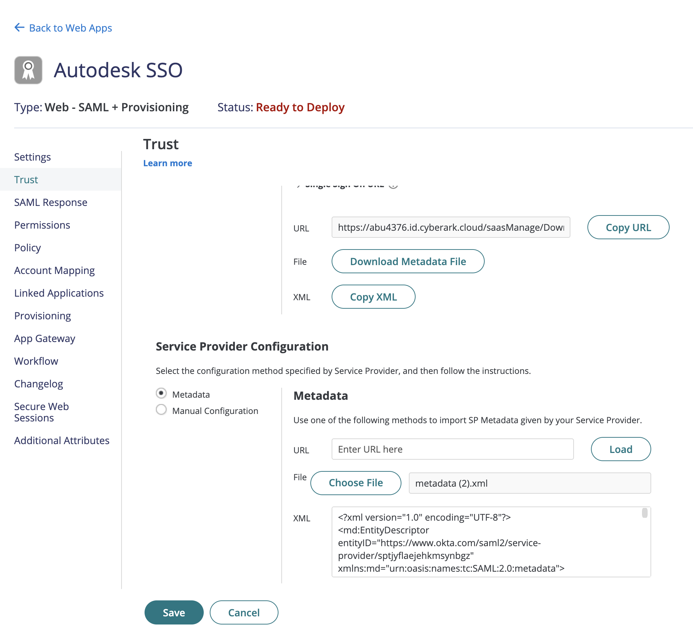Screen dimensions: 693x633
Task: Click the Copy URL button
Action: tap(628, 228)
